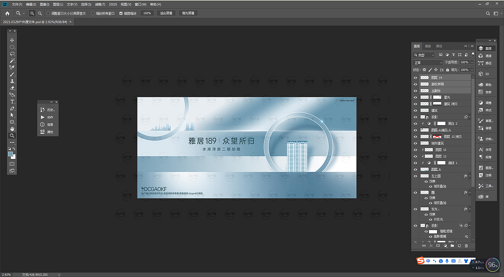Select the Elliptical Marquee tool
This screenshot has width=504, height=277.
point(12,47)
